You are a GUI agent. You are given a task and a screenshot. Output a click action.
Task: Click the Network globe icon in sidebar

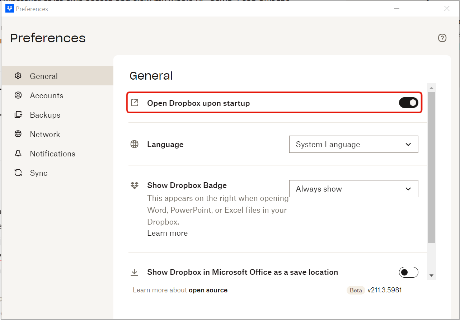(18, 134)
